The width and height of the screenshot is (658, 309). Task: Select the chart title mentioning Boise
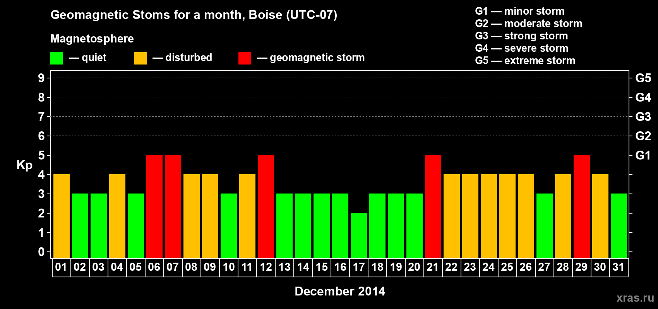194,15
